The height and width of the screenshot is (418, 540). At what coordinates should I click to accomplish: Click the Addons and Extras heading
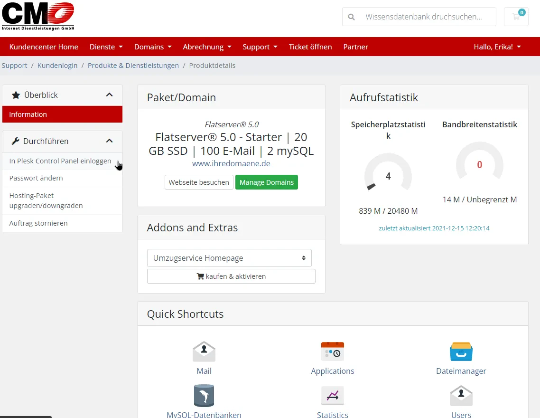[193, 228]
